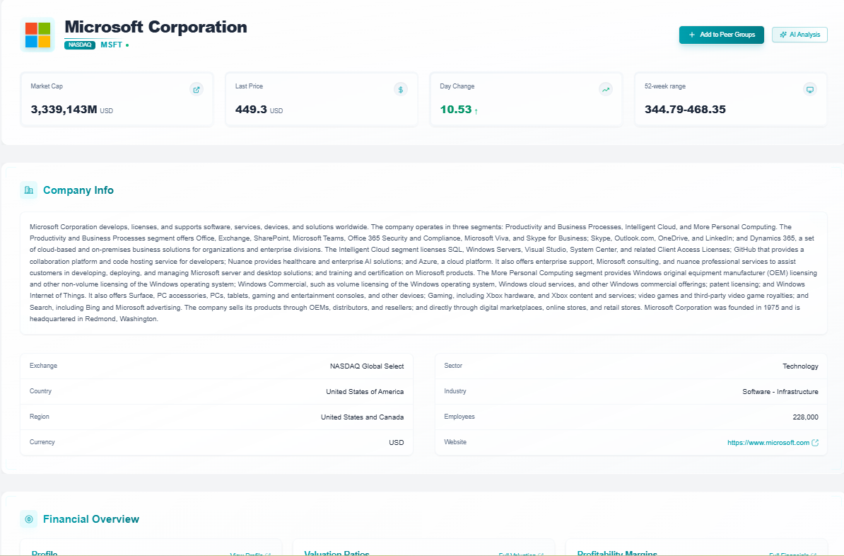The image size is (844, 556).
Task: Click the sparkle icon in AI Analysis button
Action: pos(783,35)
